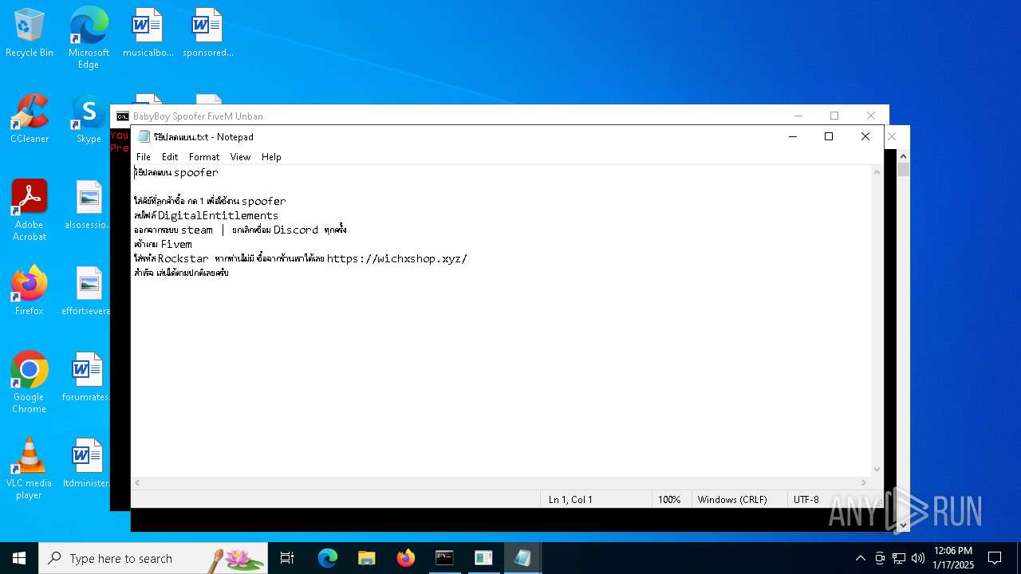Open the network status tray icon

pyautogui.click(x=899, y=558)
